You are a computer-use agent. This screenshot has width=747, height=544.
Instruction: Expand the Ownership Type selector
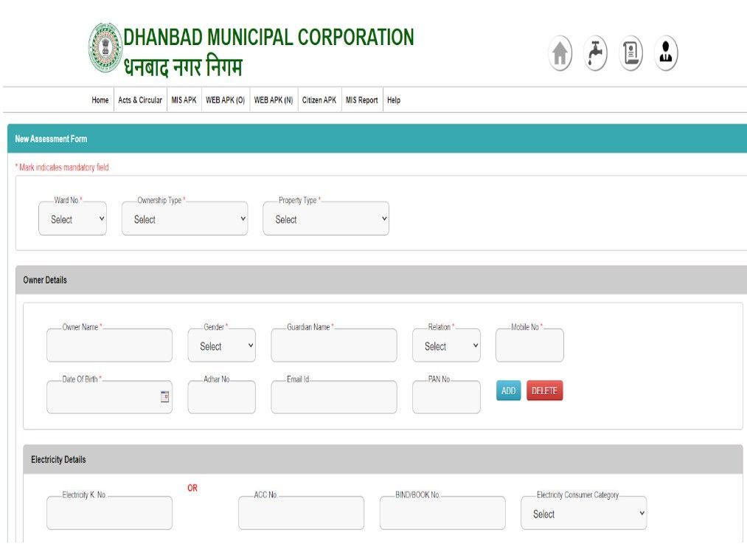point(184,218)
